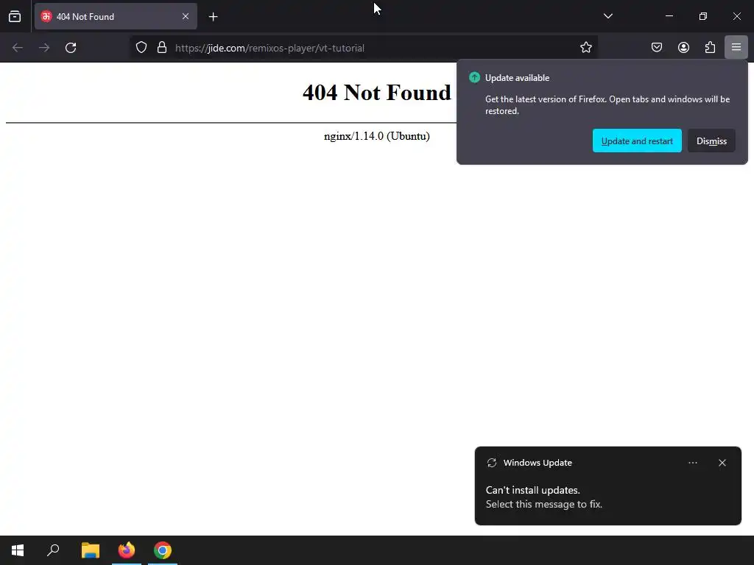
Task: Go back one page
Action: (18, 48)
